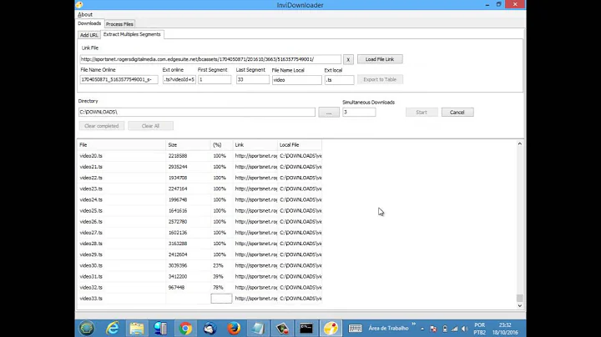The height and width of the screenshot is (337, 601).
Task: Clear the link with the X button
Action: (x=348, y=59)
